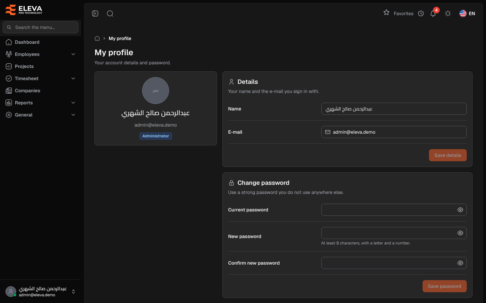Open the EN language selector
486x303 pixels.
[467, 13]
